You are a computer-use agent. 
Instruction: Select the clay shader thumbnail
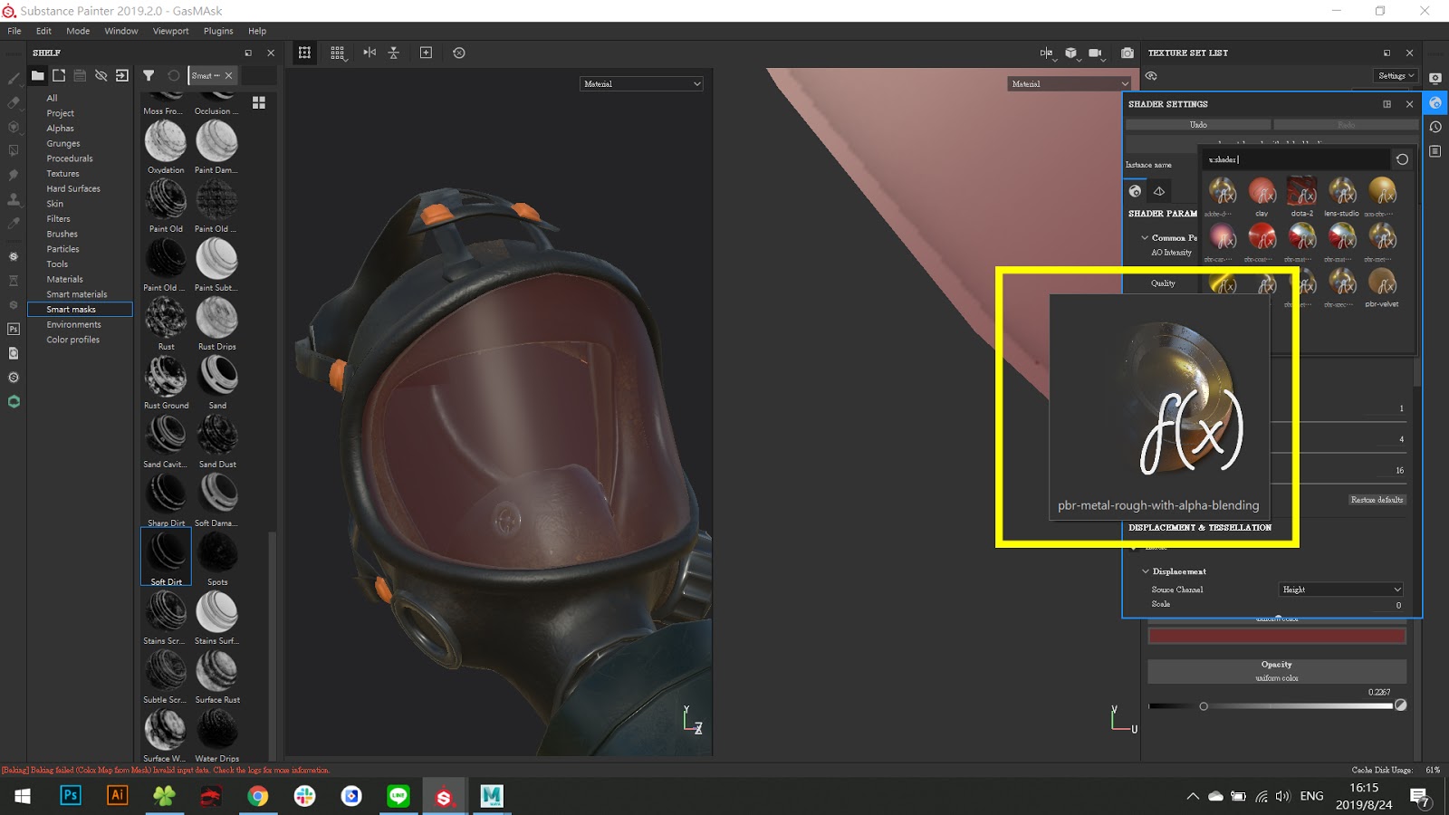point(1262,196)
